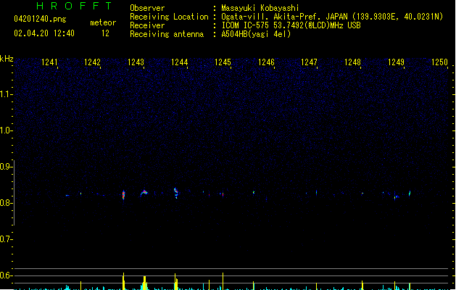The width and height of the screenshot is (456, 290).
Task: Click the 1246 time marker
Action: (x=266, y=62)
